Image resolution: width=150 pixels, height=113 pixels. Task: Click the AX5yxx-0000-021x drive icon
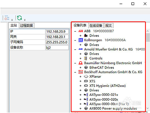pos(86,95)
